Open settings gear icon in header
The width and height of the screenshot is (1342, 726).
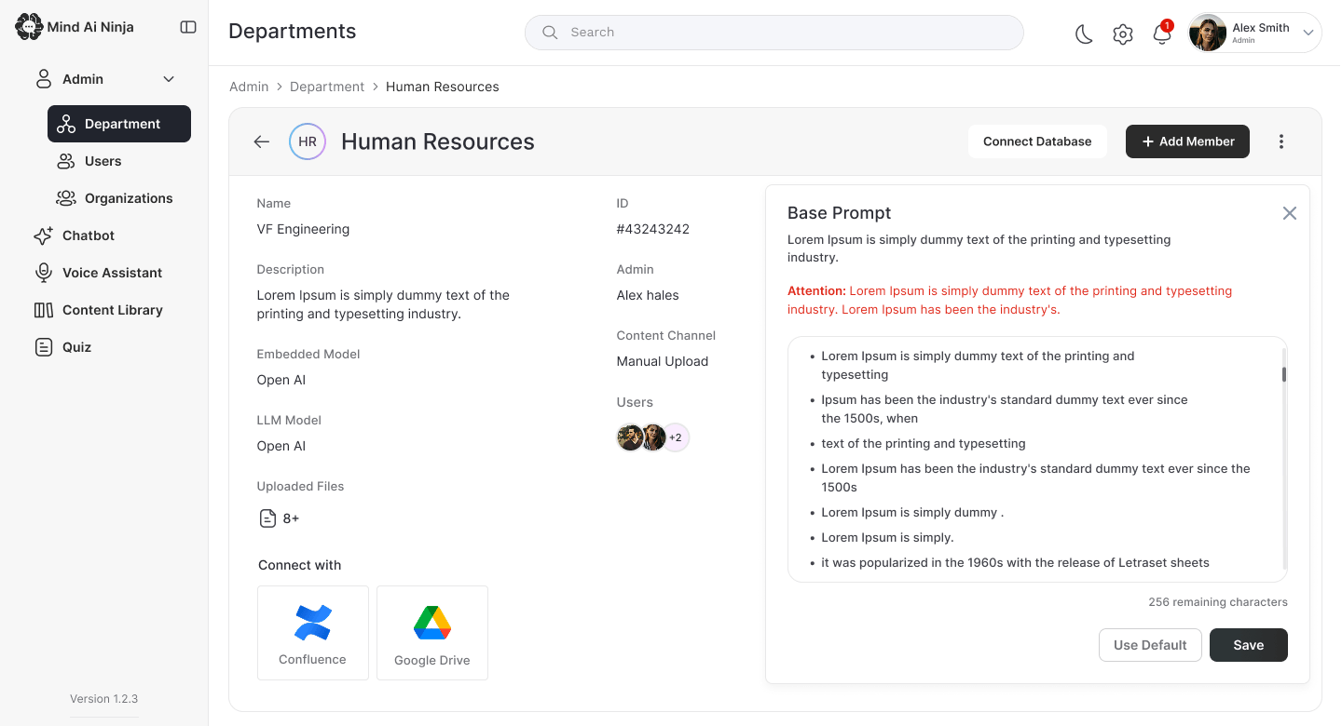point(1123,34)
